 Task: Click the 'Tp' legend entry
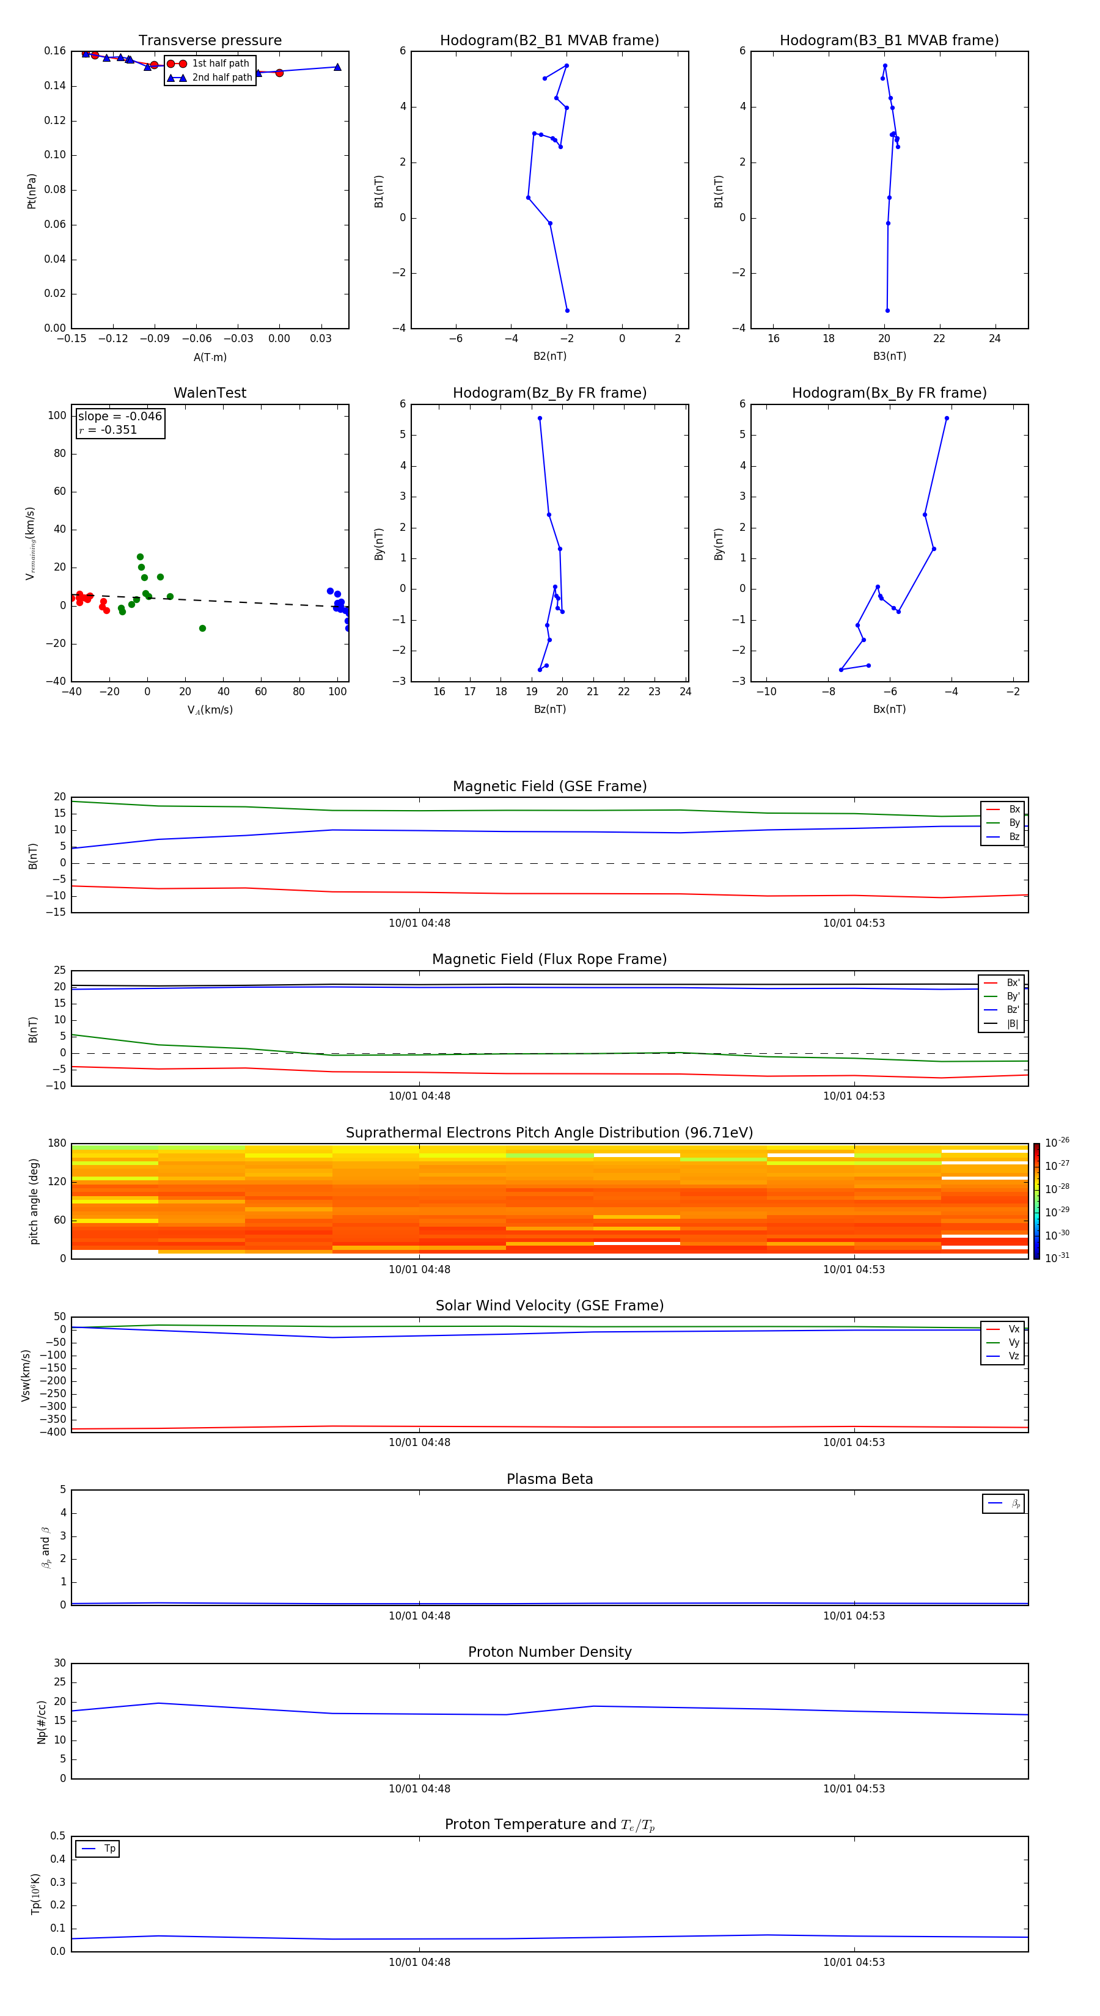point(98,1849)
